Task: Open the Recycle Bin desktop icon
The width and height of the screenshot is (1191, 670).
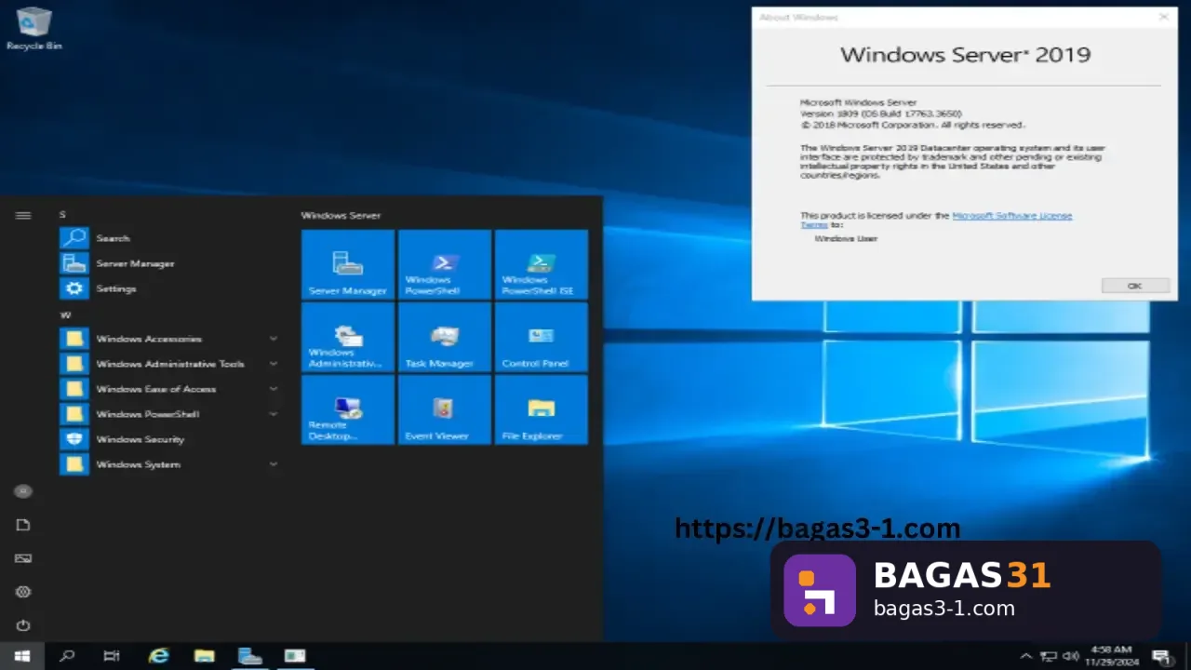Action: [x=33, y=28]
